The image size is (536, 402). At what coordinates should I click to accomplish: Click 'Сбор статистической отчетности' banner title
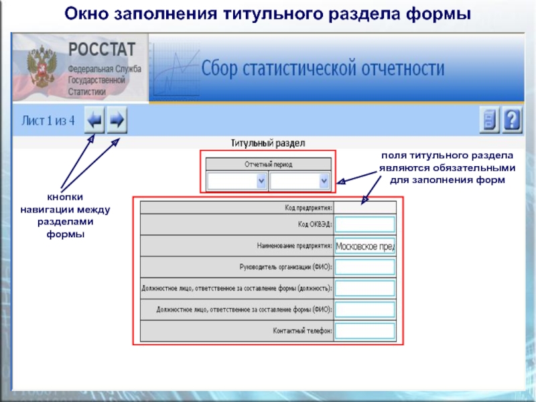(323, 68)
